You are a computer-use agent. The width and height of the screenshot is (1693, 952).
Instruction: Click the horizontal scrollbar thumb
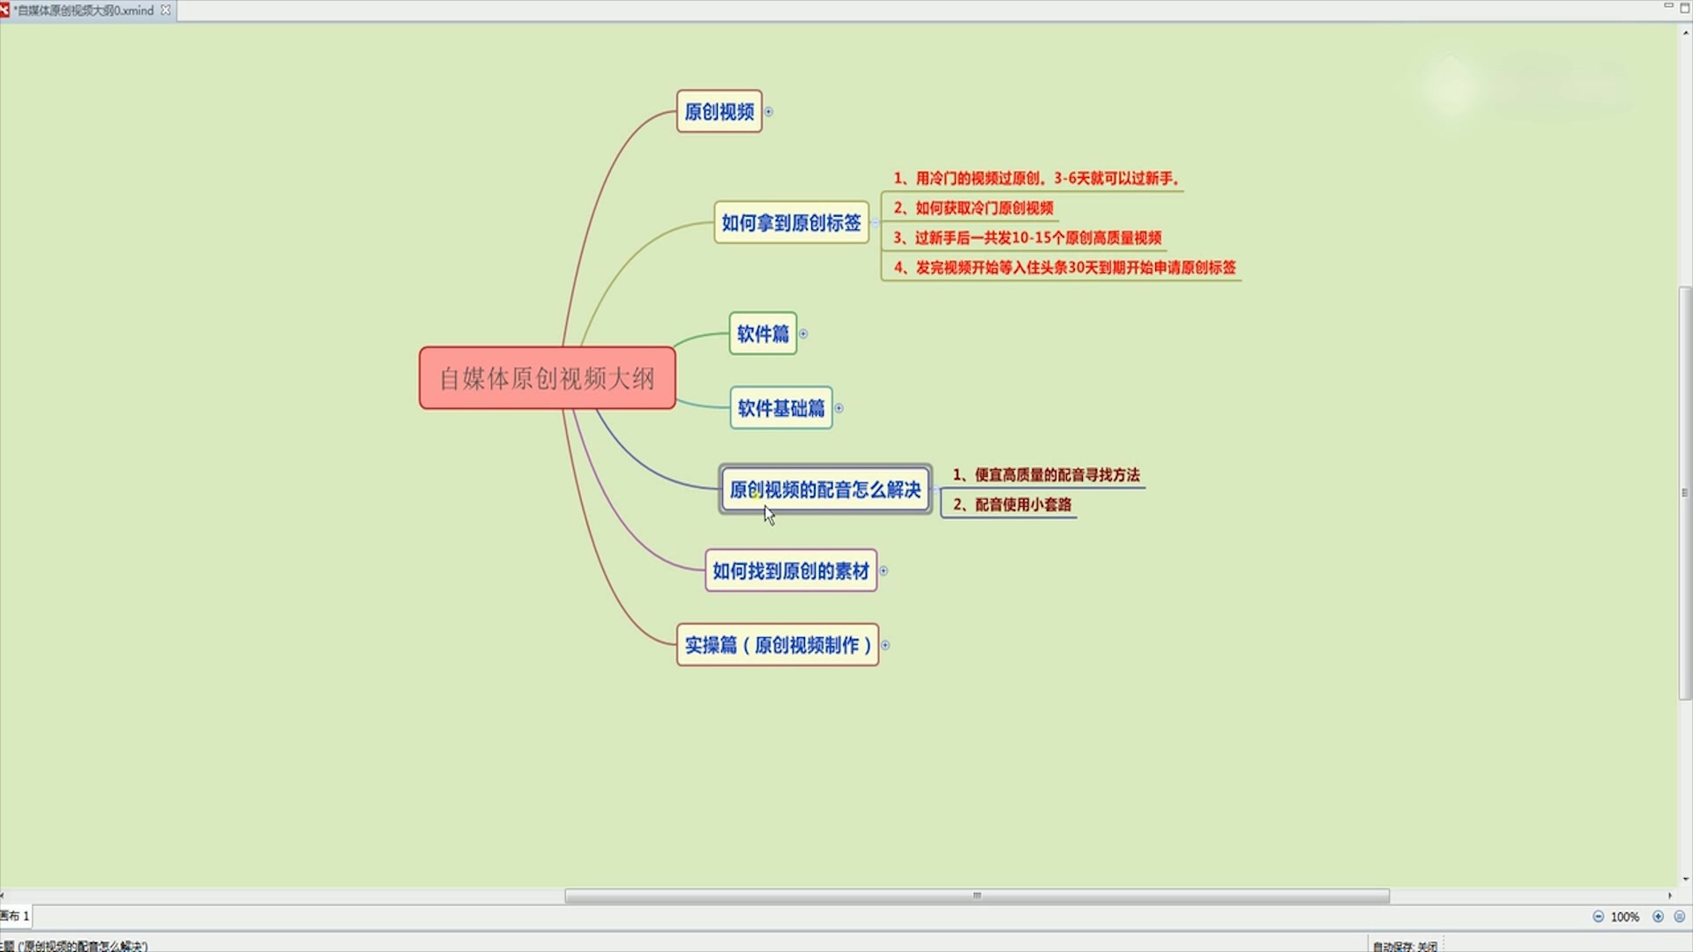(977, 896)
